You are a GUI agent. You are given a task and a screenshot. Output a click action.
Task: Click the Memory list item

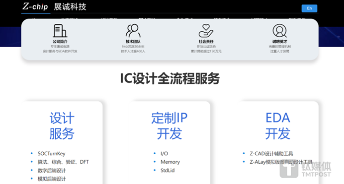tap(170, 162)
